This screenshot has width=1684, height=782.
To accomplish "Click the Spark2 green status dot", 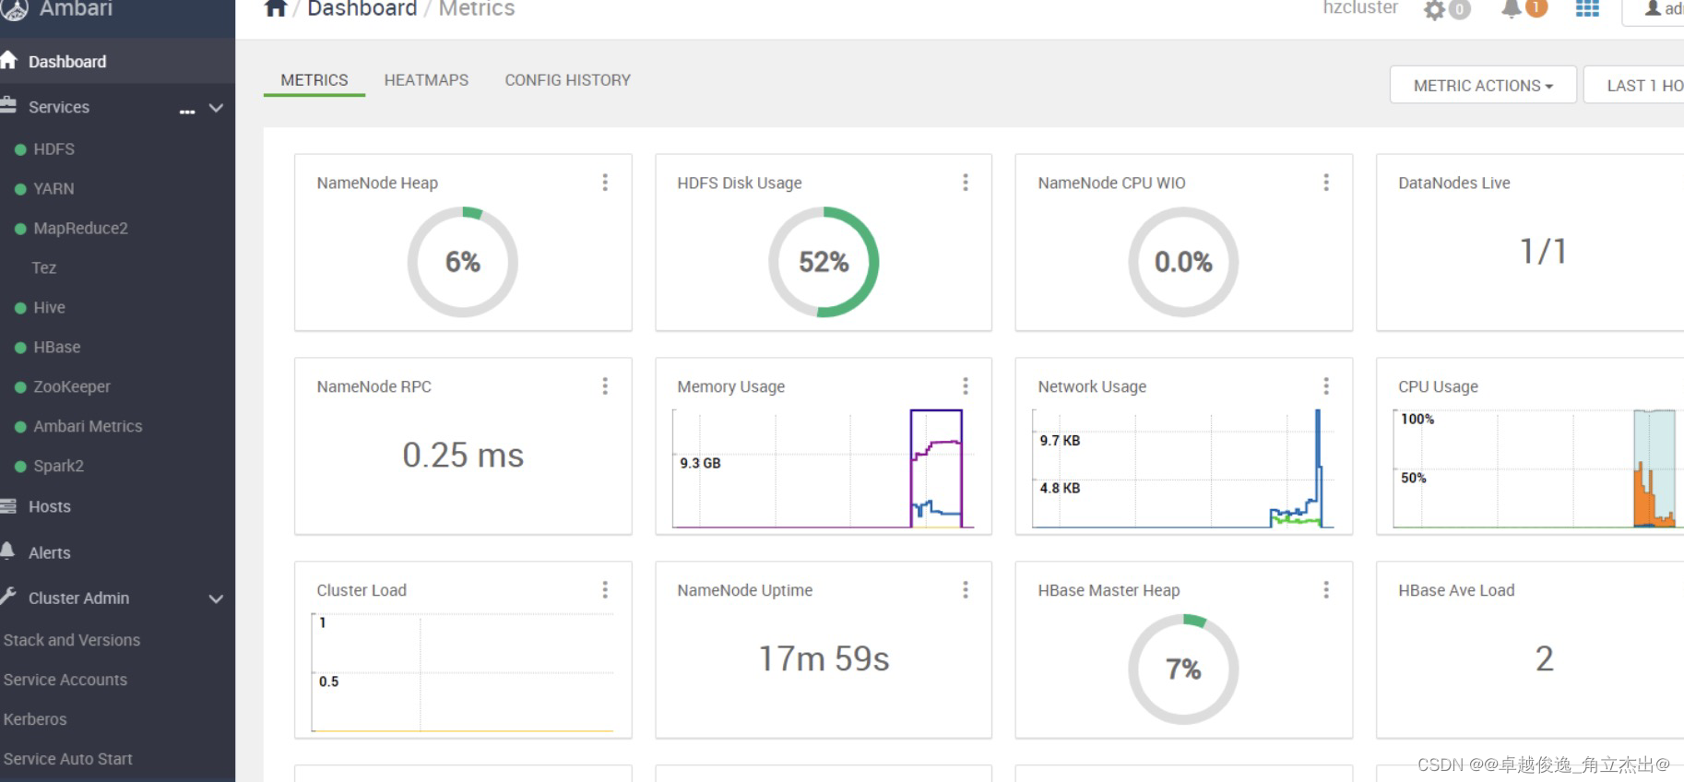I will coord(20,467).
